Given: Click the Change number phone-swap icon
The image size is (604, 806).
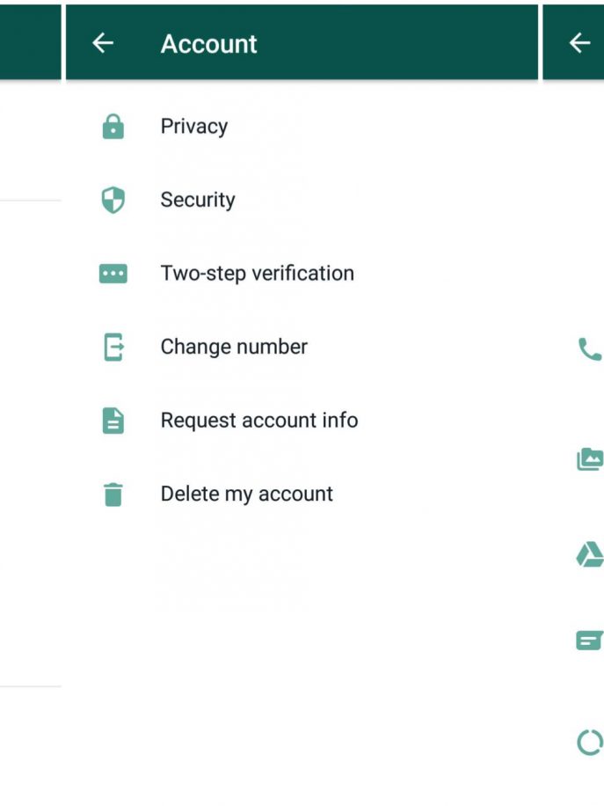Looking at the screenshot, I should click(x=113, y=348).
